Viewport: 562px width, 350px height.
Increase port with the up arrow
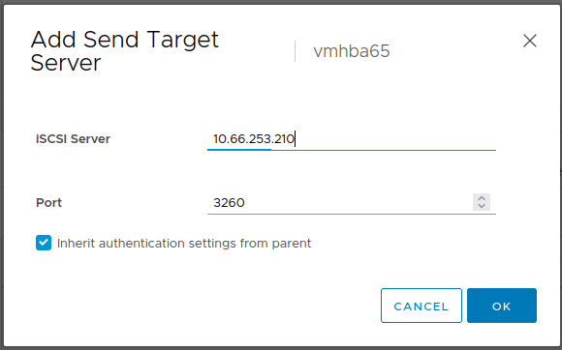(482, 198)
